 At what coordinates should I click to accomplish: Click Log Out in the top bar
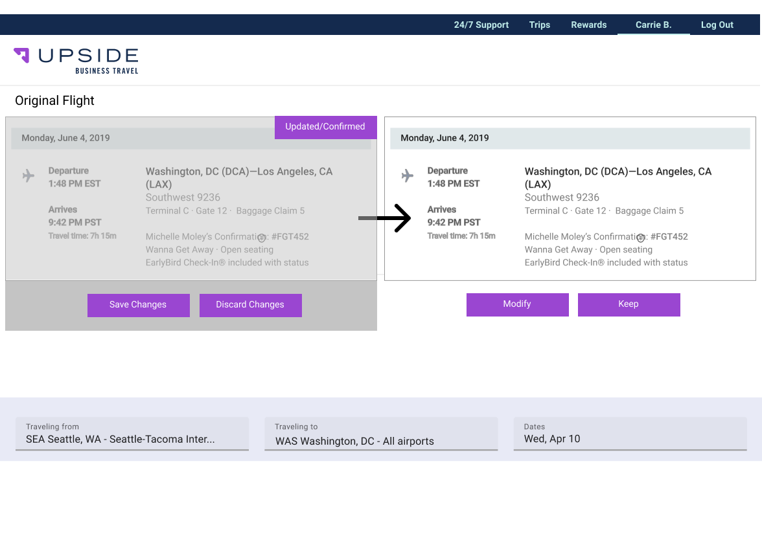click(x=717, y=25)
